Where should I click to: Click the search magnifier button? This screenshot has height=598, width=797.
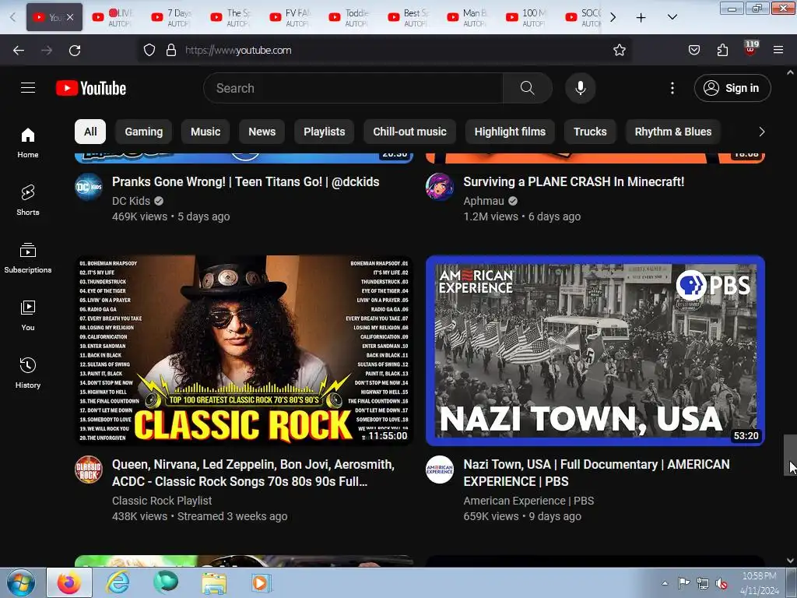tap(527, 88)
